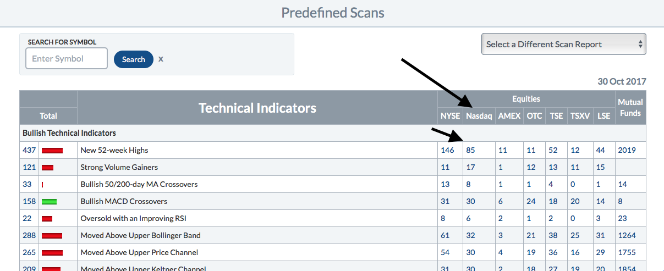Click red bar next to New 52-week Highs

tap(52, 150)
